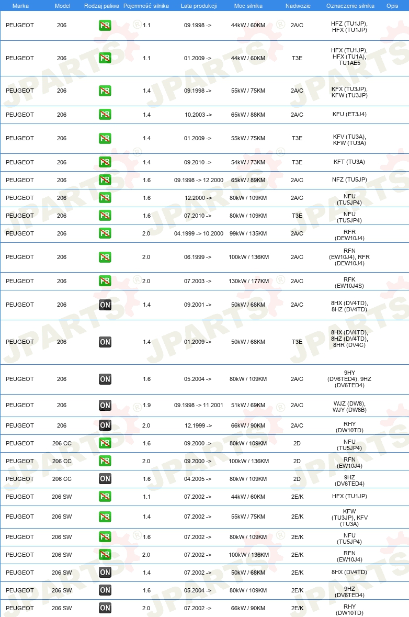Click diesel ON icon in the 206 12.1999 row
This screenshot has height=617, width=409.
click(x=105, y=425)
